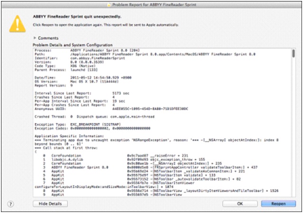Click the 'OS Version:' Mac OS X 10.7 line
303x213 pixels.
76,82
